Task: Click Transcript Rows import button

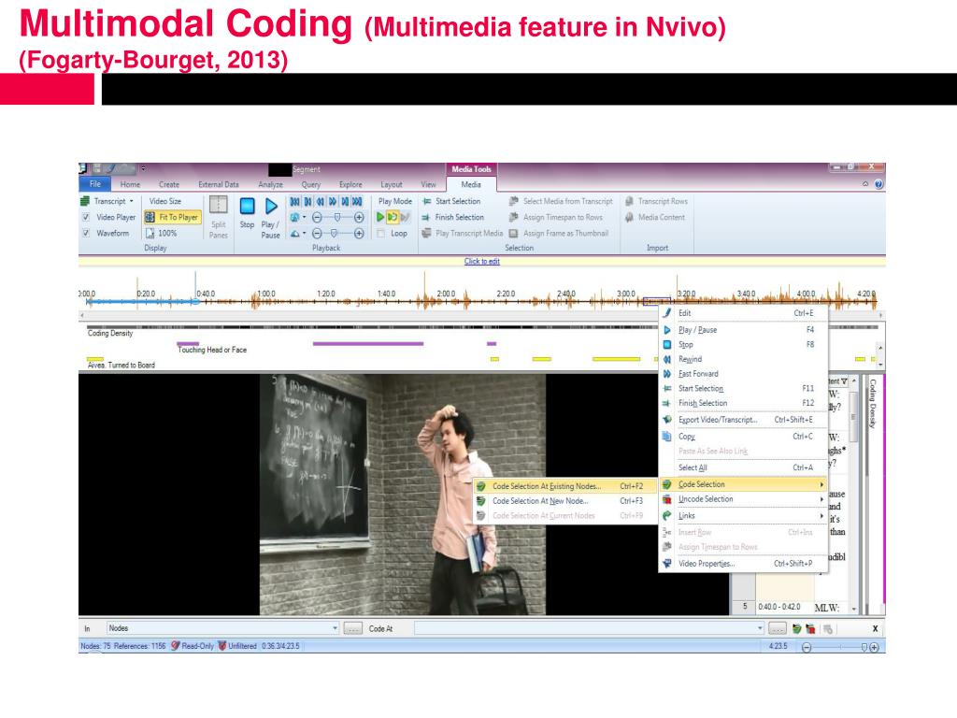Action: coord(656,202)
